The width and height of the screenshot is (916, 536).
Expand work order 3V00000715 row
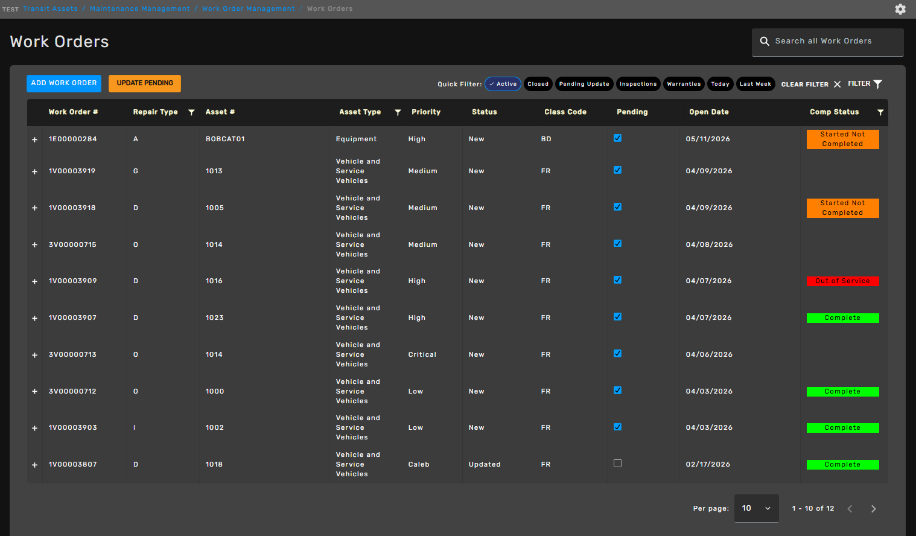(x=34, y=245)
